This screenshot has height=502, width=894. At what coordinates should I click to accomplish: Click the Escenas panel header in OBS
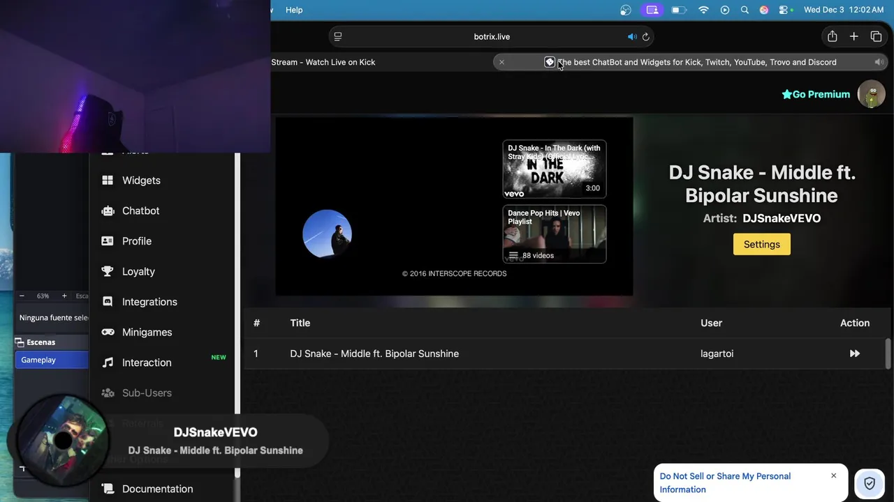[x=52, y=342]
